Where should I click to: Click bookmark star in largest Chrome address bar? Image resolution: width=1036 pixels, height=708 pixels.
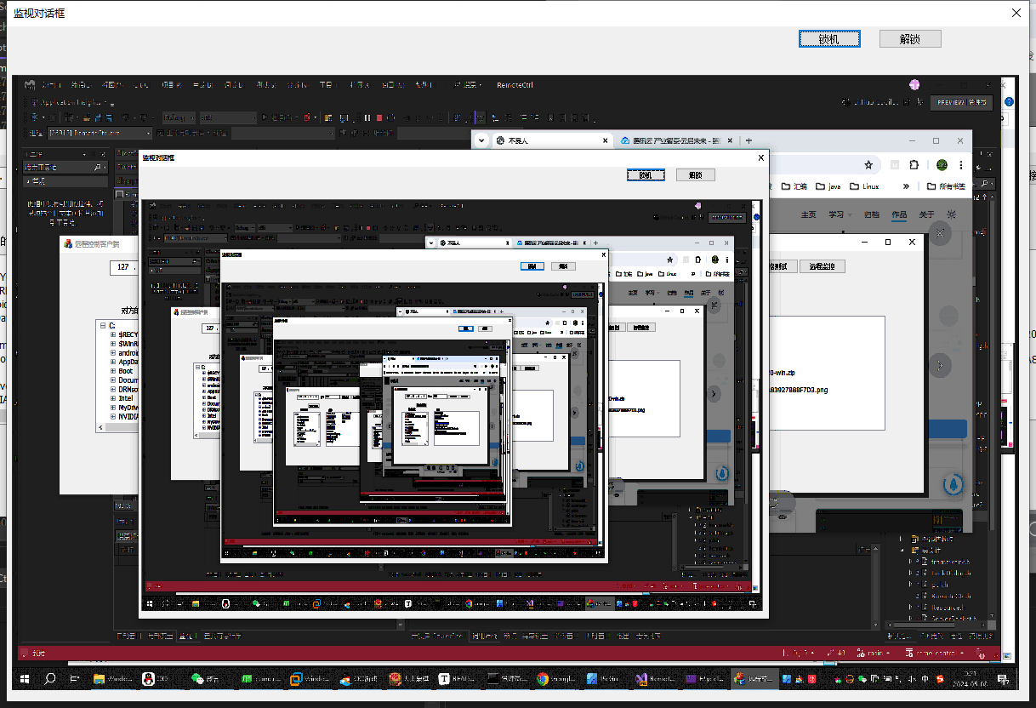[x=868, y=164]
